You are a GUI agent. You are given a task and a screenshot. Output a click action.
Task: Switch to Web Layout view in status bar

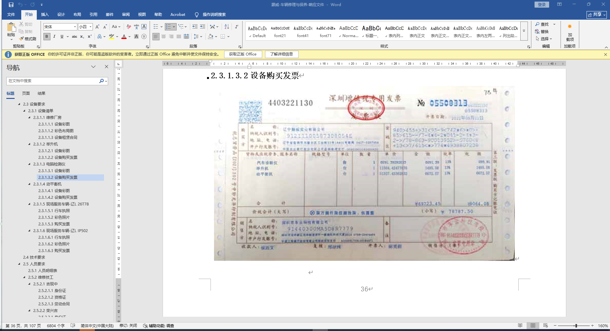coord(545,326)
